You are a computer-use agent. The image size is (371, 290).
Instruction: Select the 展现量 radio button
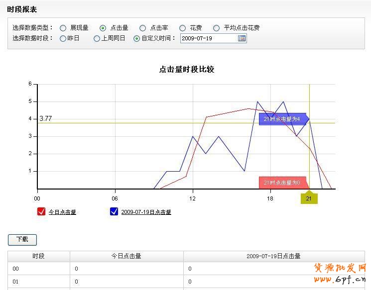(x=63, y=28)
